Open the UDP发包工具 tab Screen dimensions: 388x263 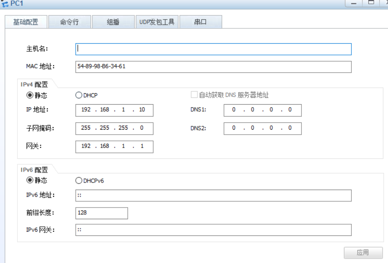point(157,22)
